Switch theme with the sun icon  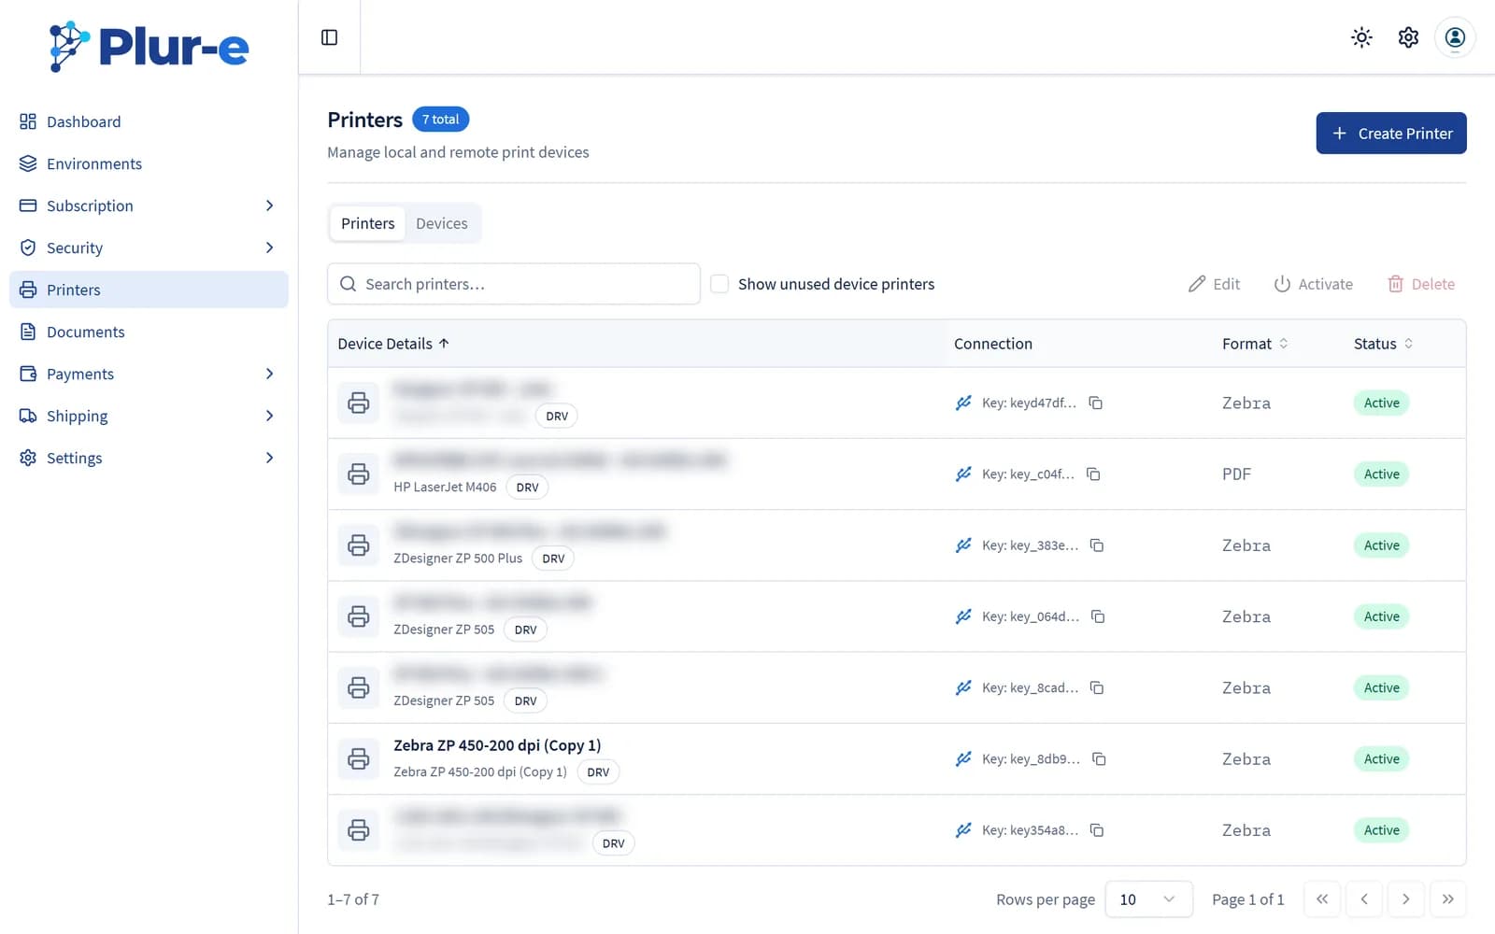coord(1361,37)
